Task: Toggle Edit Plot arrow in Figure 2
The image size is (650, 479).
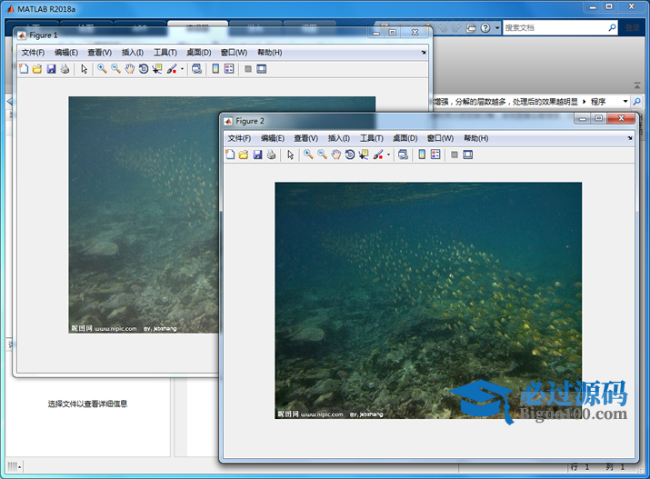Action: tap(291, 155)
